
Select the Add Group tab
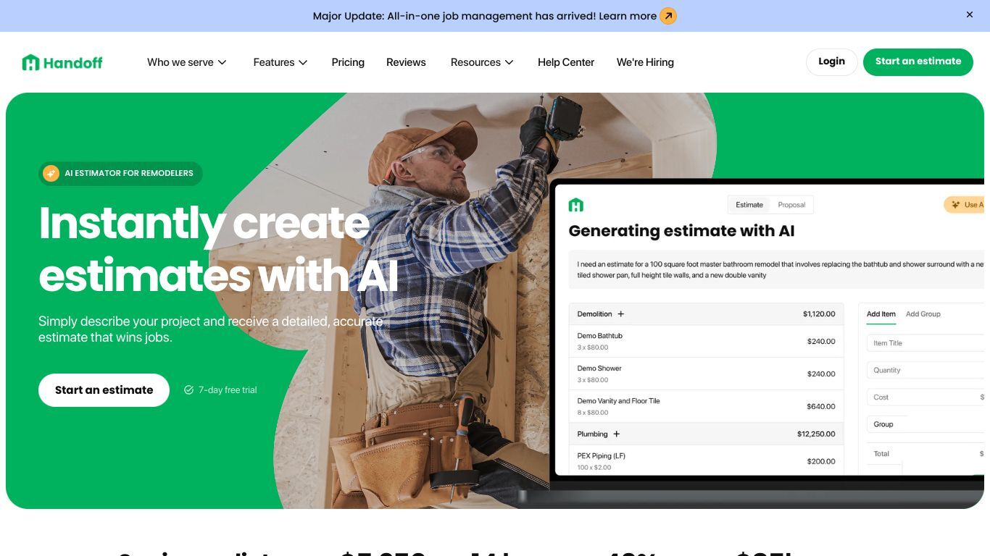click(923, 314)
